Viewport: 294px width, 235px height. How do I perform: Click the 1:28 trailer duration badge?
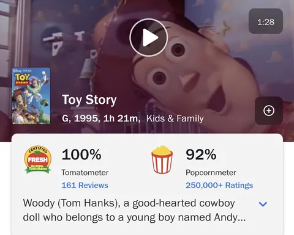266,21
